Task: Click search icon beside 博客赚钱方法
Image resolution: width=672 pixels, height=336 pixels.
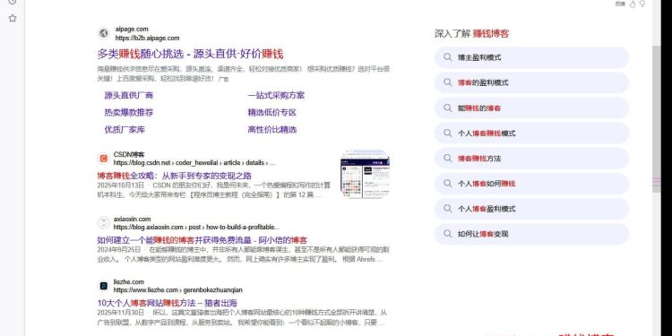Action: (x=447, y=158)
